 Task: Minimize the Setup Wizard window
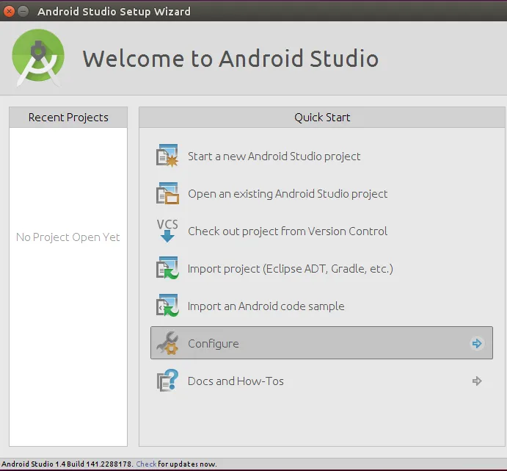tap(23, 11)
